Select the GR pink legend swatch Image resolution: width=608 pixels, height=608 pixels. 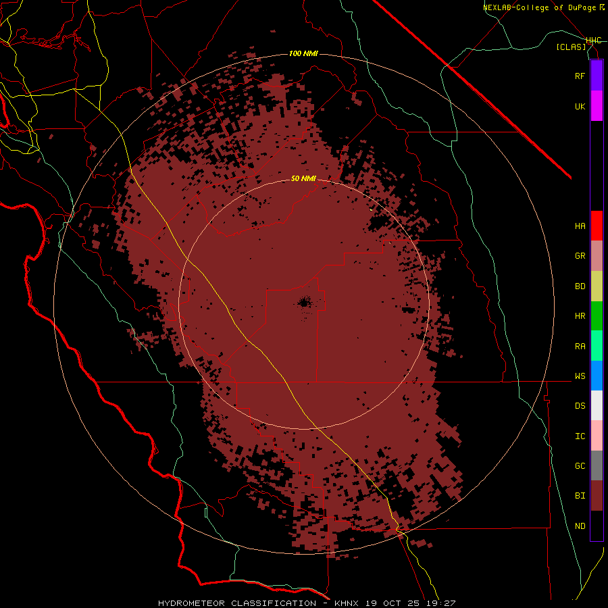point(597,256)
